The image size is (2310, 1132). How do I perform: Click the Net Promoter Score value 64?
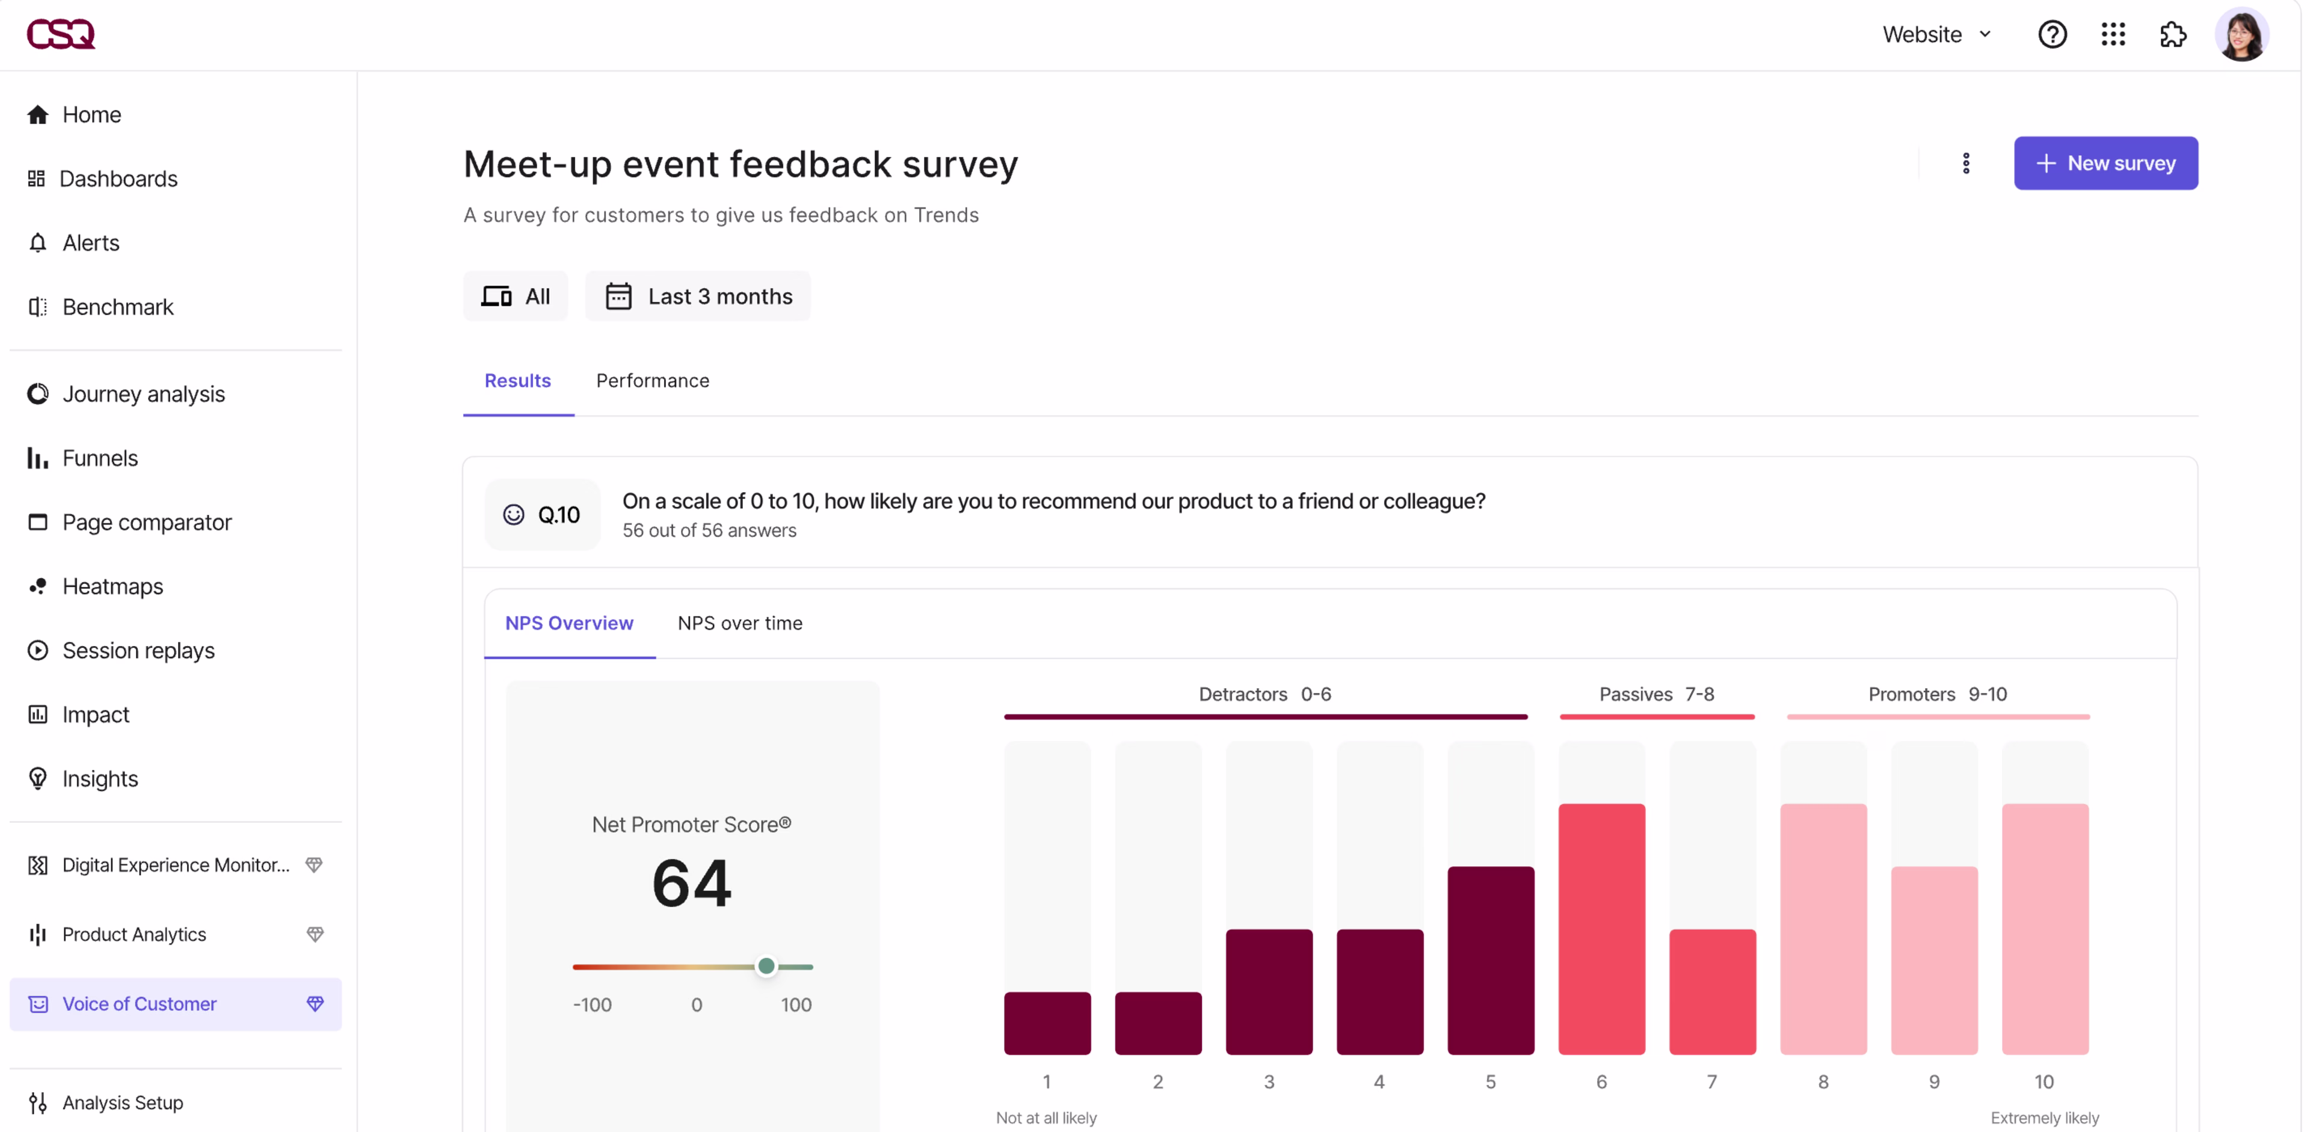691,883
